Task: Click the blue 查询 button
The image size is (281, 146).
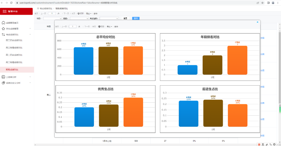Action: [136, 18]
